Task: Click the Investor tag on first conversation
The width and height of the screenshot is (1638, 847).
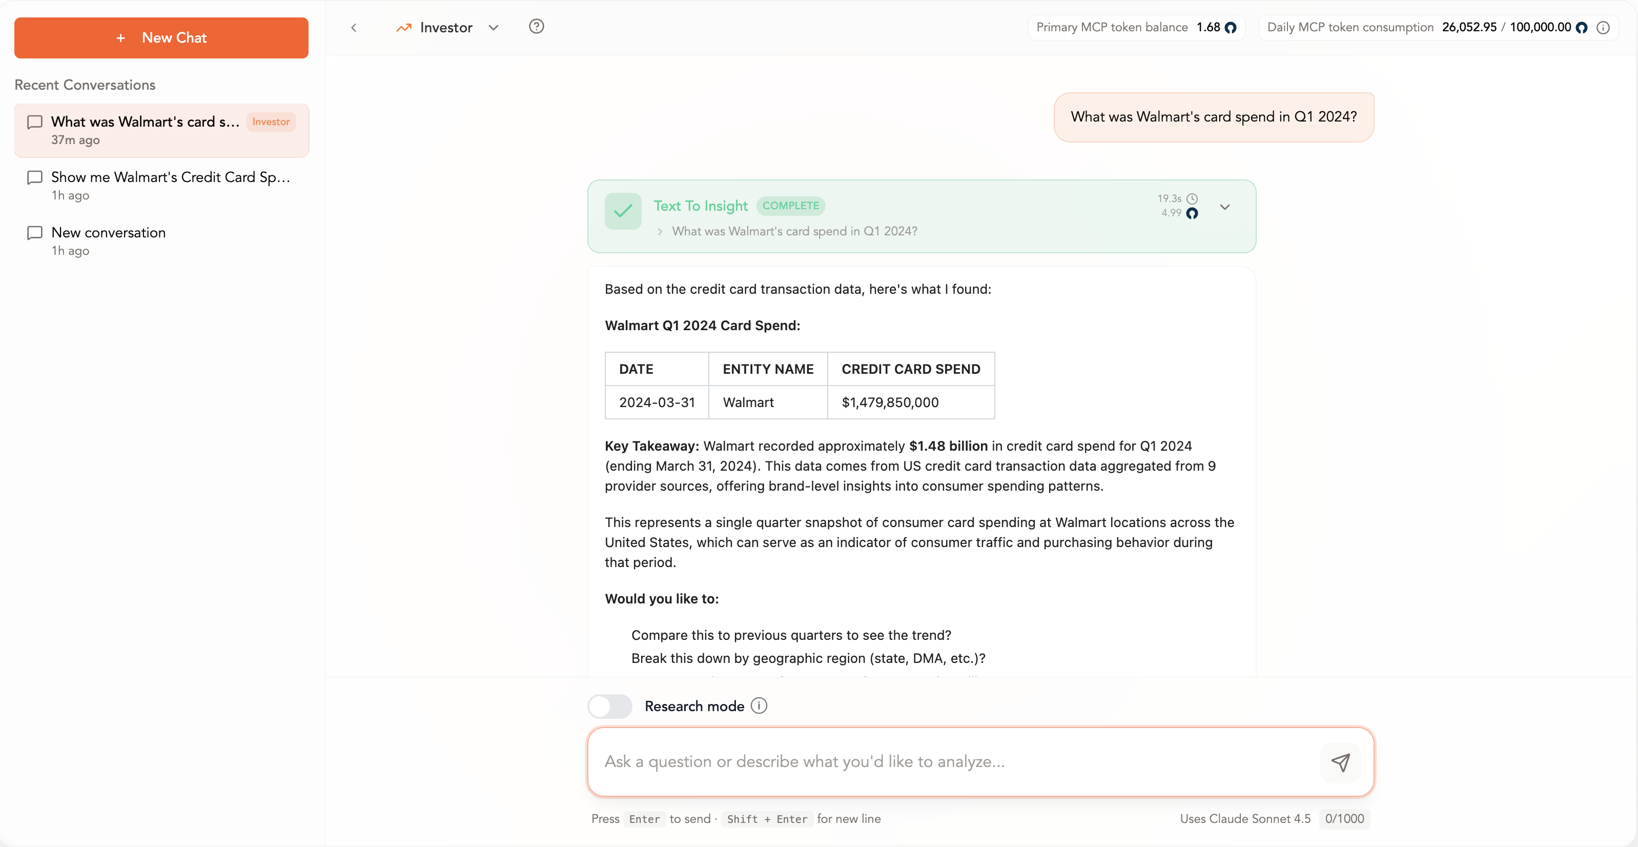Action: [271, 122]
